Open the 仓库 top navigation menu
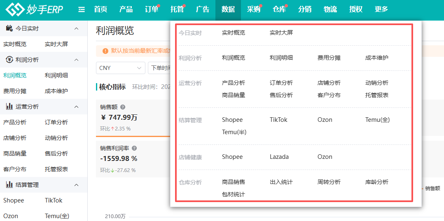The image size is (444, 221). point(279,9)
